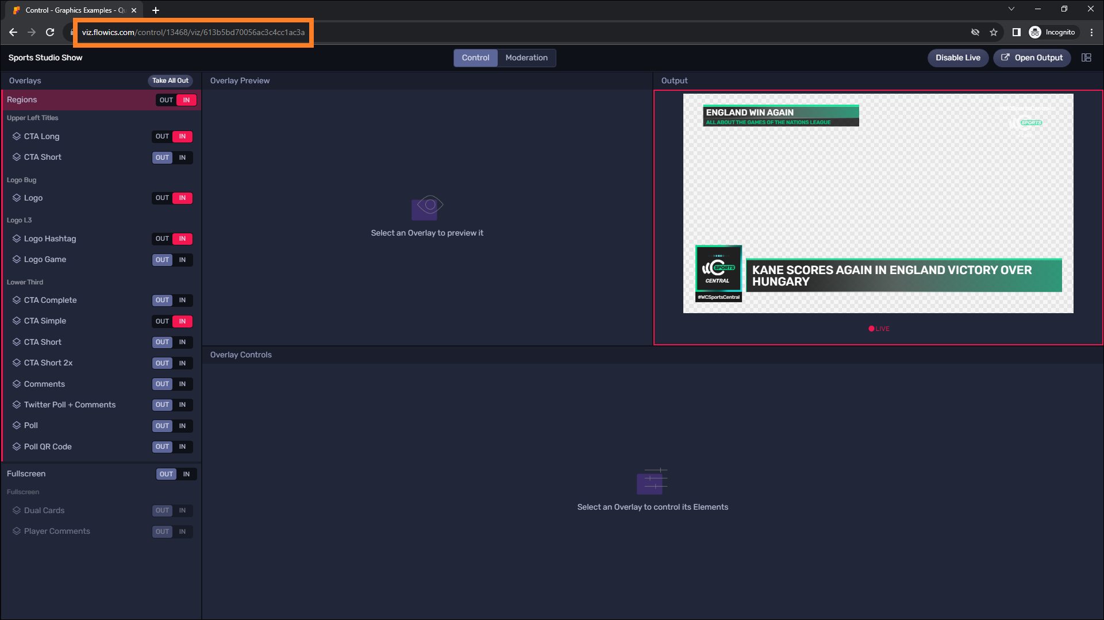Screen dimensions: 1104x620
Task: Click the Disable Live button
Action: pyautogui.click(x=957, y=57)
